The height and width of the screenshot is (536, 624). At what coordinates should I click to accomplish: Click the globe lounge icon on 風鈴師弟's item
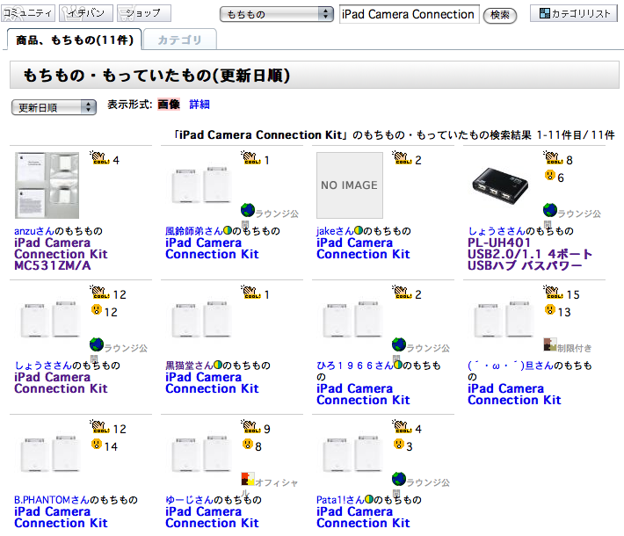click(x=248, y=210)
